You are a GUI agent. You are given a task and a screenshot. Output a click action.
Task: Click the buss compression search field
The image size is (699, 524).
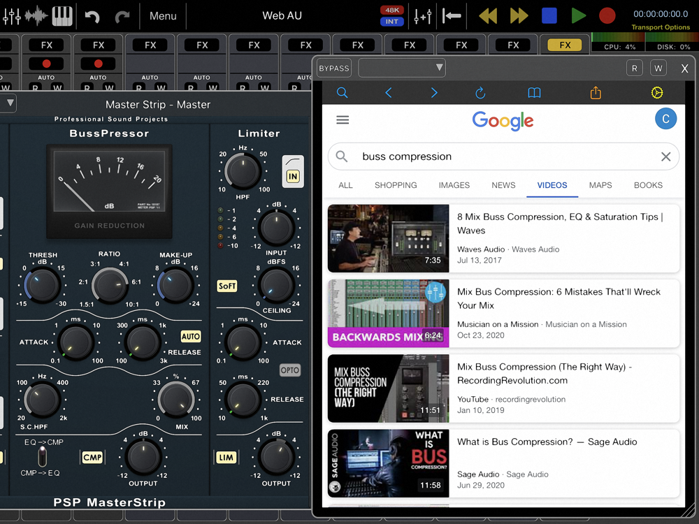click(x=503, y=157)
